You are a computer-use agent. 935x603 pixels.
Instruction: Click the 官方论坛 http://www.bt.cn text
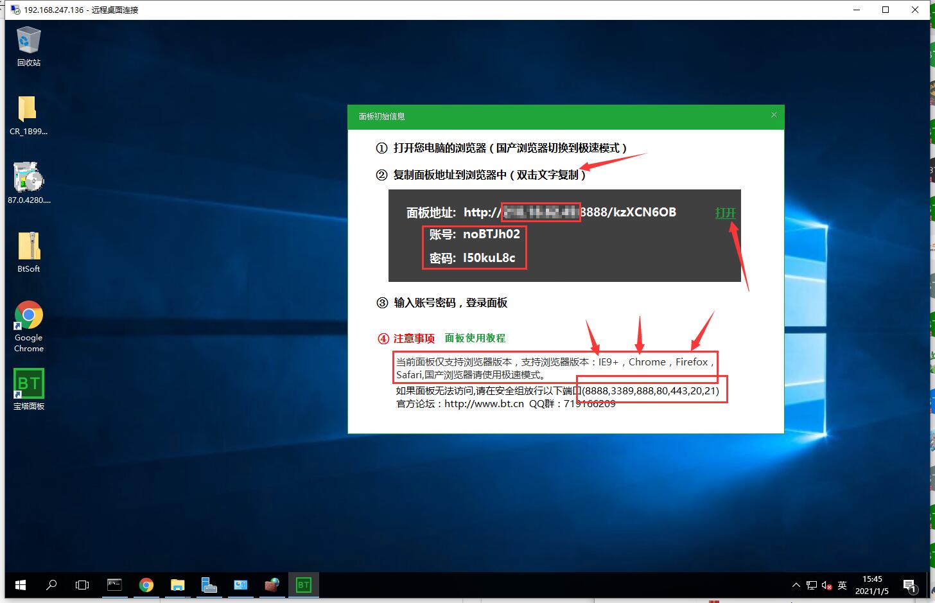[460, 404]
